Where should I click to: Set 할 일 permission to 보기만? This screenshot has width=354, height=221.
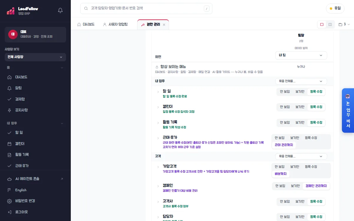click(300, 92)
